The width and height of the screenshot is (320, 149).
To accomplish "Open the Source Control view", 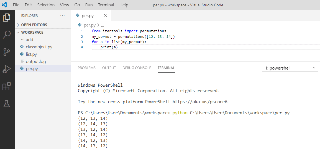I will click(x=7, y=52).
